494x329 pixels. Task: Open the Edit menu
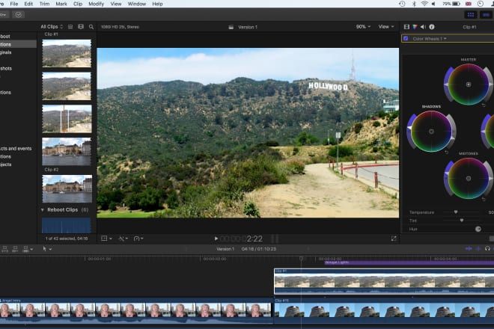pos(28,4)
